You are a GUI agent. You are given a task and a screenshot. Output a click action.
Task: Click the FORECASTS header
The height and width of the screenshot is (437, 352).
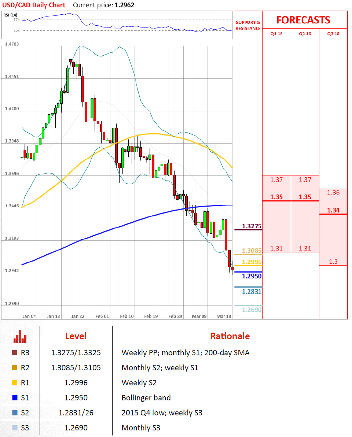coord(303,20)
